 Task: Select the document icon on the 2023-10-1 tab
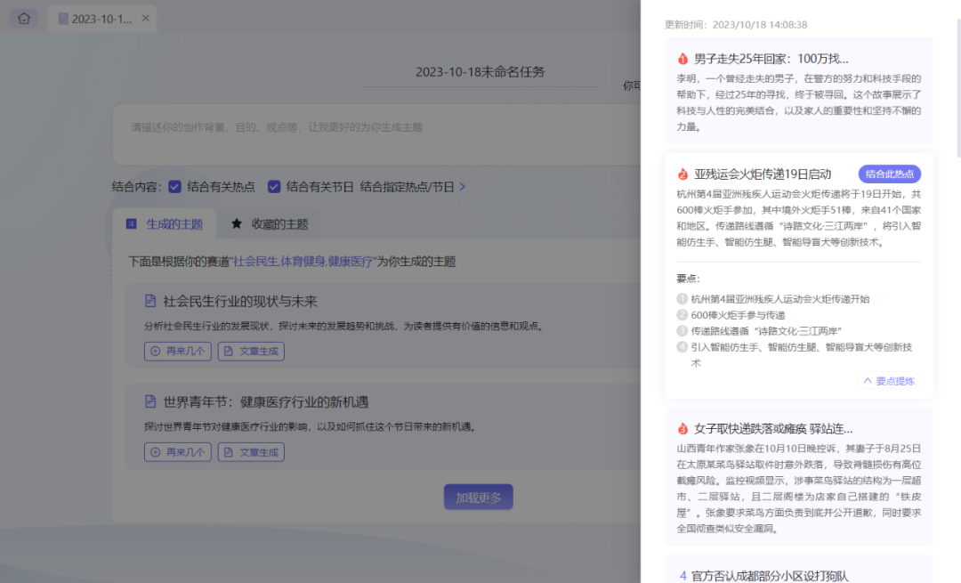click(x=61, y=18)
